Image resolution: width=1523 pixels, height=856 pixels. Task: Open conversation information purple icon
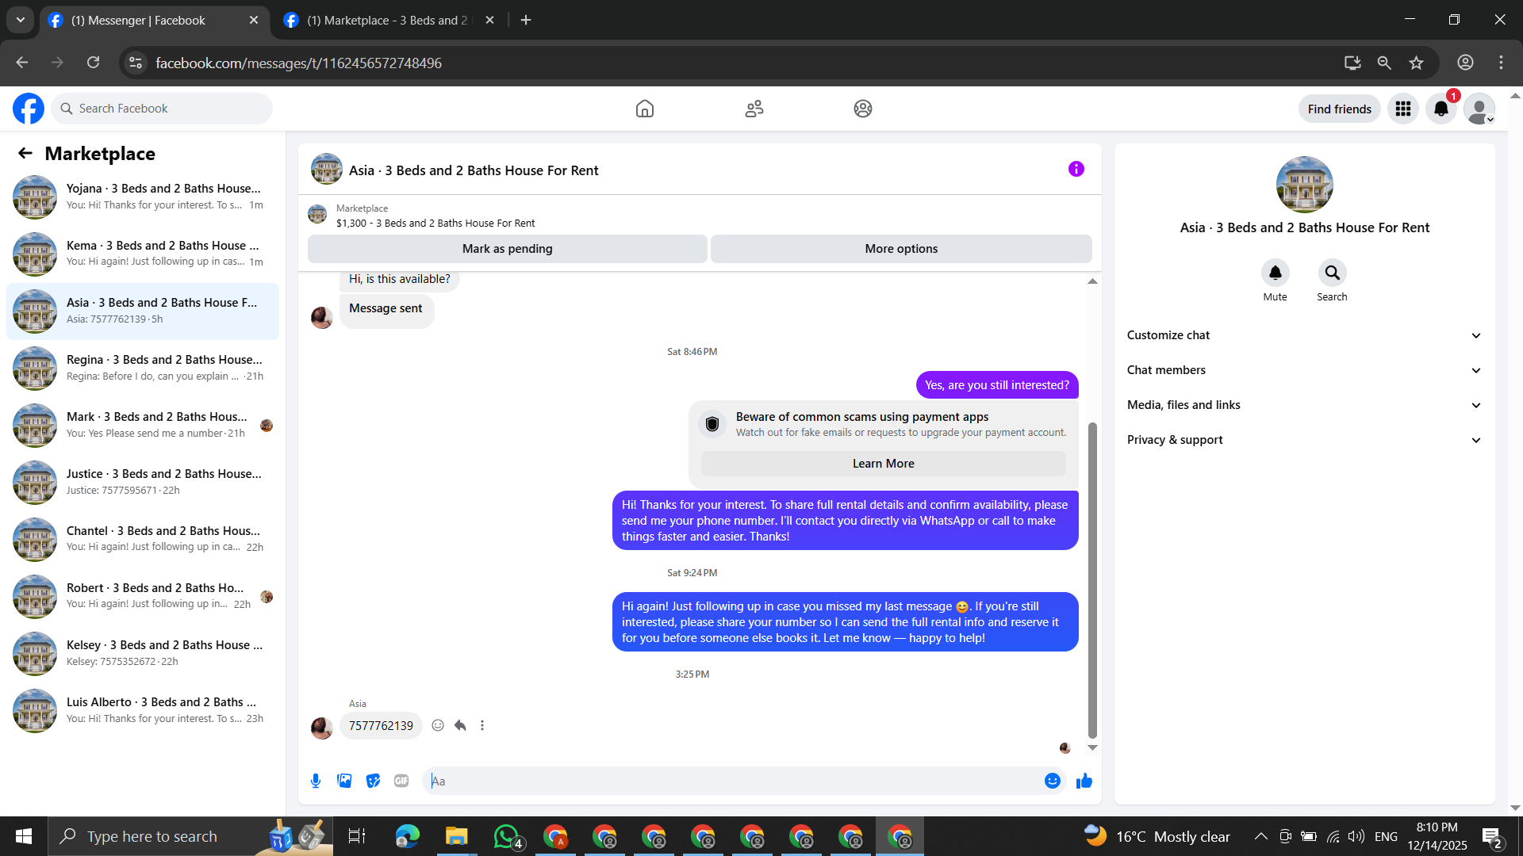[x=1076, y=169]
